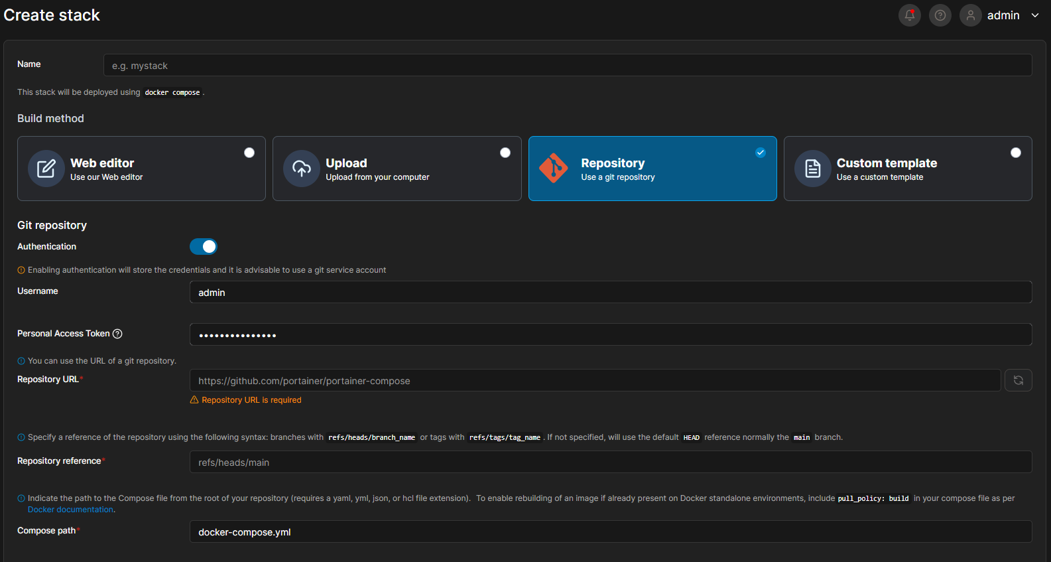Click the git Repository logo icon

point(554,169)
